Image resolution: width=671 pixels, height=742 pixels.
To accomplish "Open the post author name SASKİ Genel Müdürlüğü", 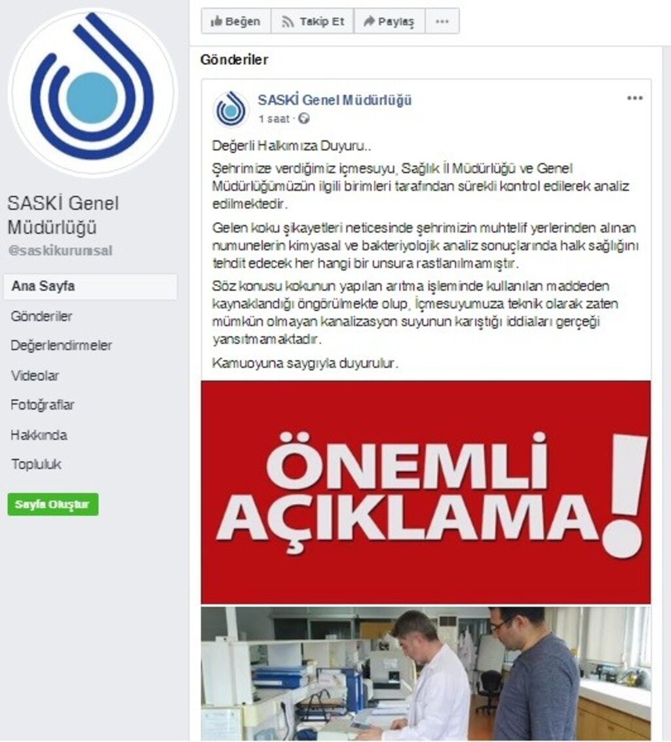I will click(x=335, y=100).
